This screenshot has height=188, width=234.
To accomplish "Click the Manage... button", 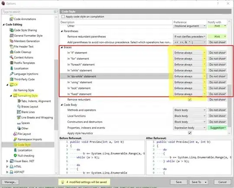I will (x=10, y=182).
